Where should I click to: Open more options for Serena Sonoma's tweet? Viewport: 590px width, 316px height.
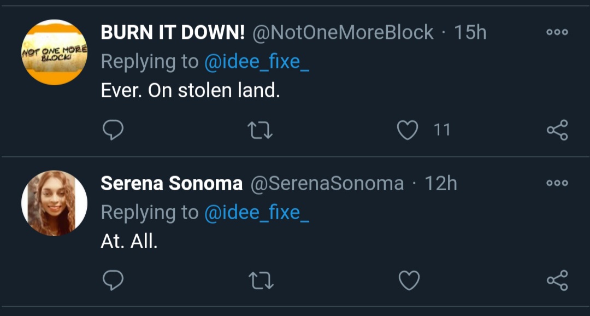(x=557, y=183)
